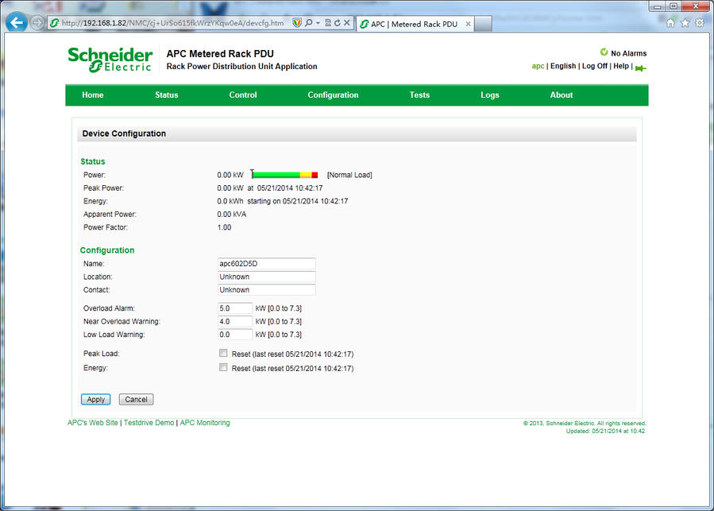Screen dimensions: 714x511
Task: Check the Peak Load Reset checkbox
Action: [x=223, y=354]
